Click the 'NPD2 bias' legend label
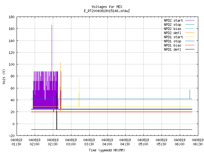 [172, 29]
